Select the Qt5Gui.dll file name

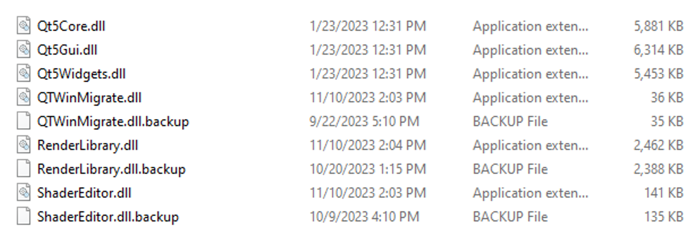[x=67, y=50]
